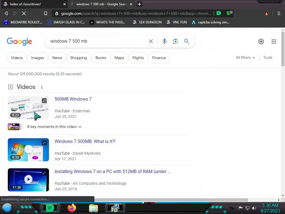Close the Index of /isos/driver/ tab

(x=65, y=4)
